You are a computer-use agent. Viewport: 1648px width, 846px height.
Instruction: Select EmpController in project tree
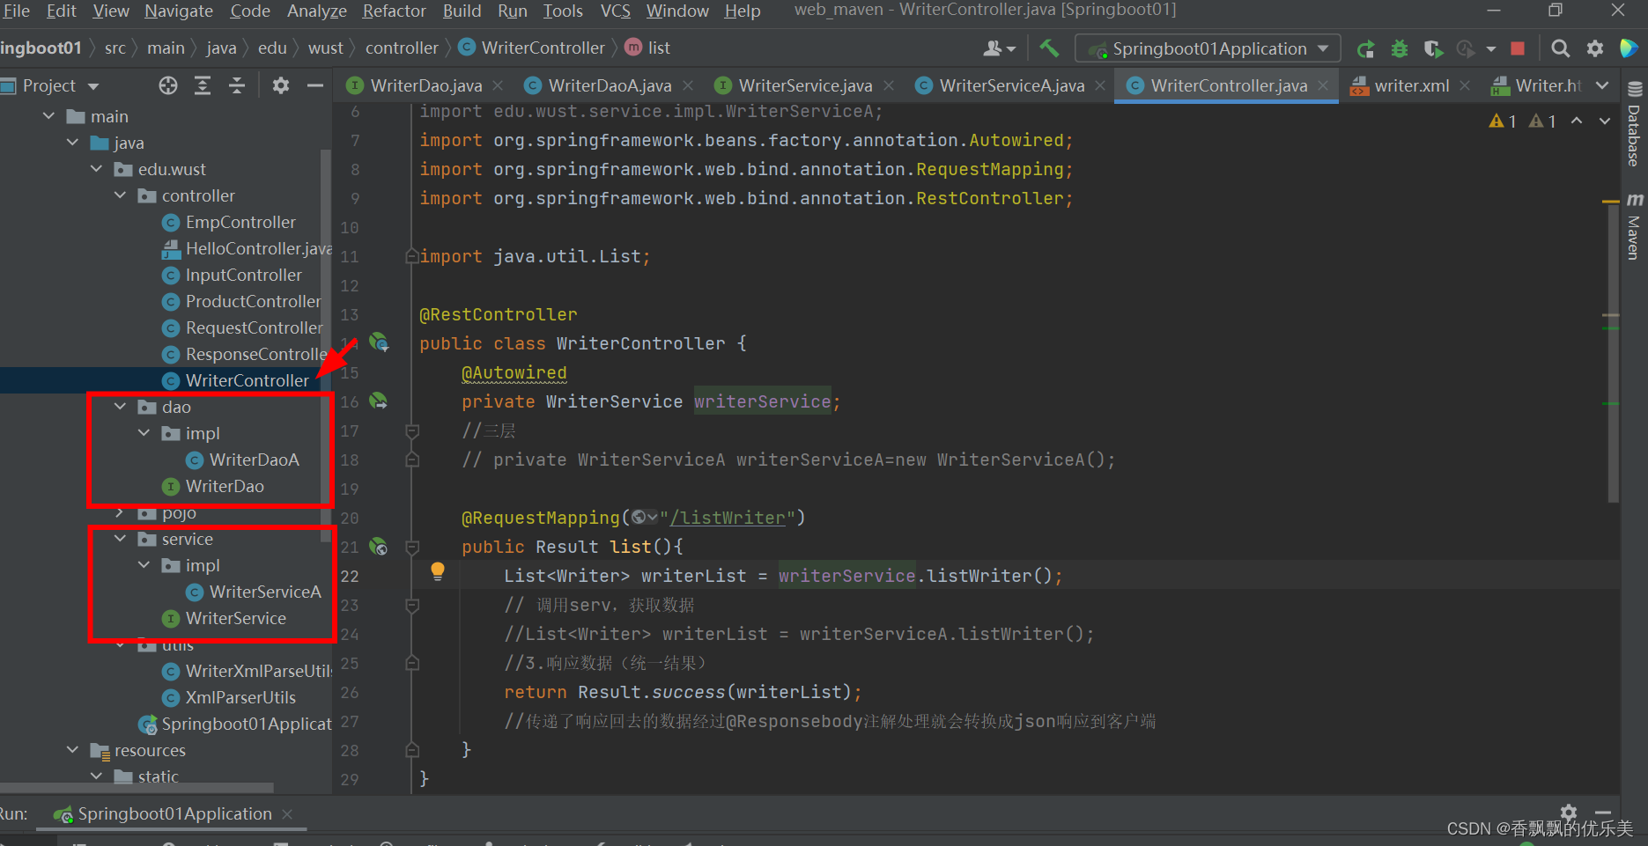(x=240, y=222)
